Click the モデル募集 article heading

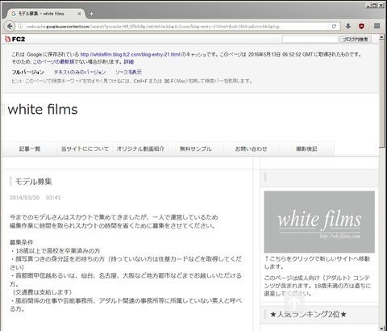point(33,182)
